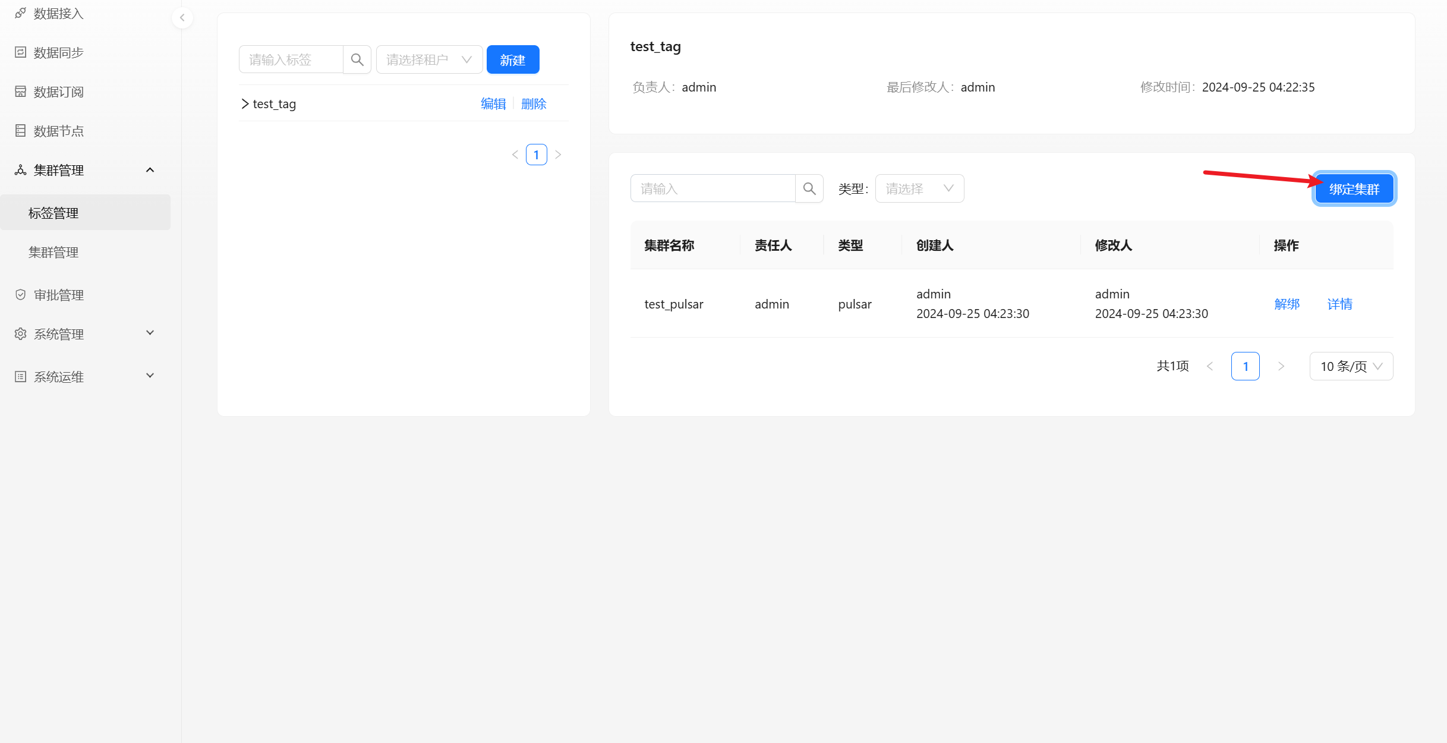
Task: Click the 系统管理 gear icon
Action: (21, 334)
